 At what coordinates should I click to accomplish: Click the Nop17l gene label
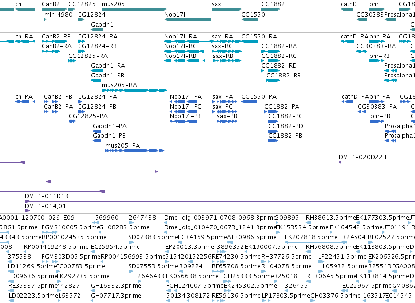[175, 14]
